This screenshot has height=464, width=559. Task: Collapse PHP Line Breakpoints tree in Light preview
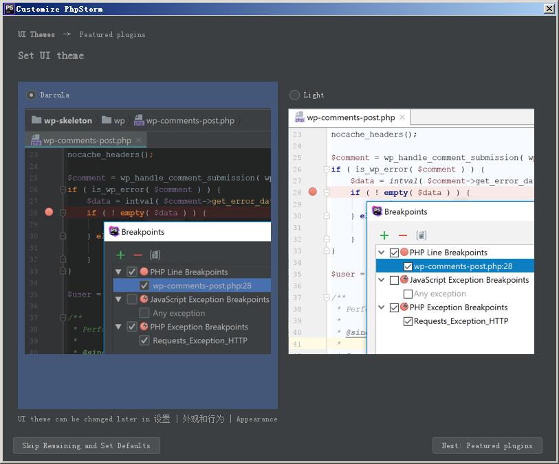[x=382, y=253]
